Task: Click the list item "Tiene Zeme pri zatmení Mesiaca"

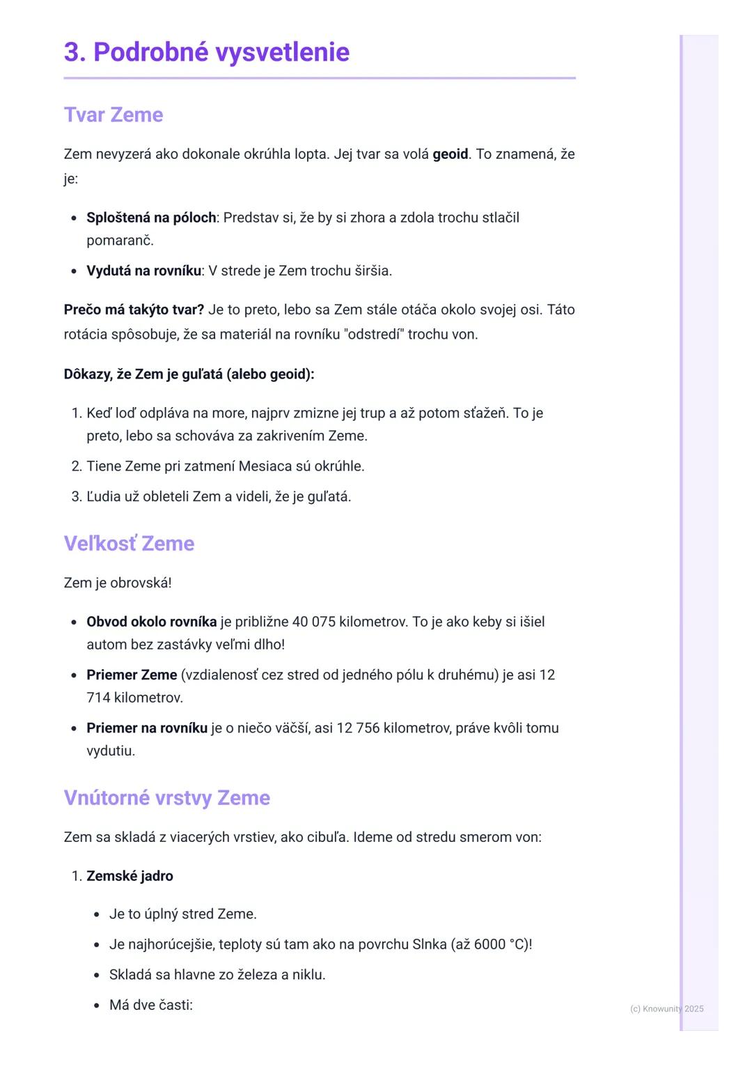Action: coord(225,466)
